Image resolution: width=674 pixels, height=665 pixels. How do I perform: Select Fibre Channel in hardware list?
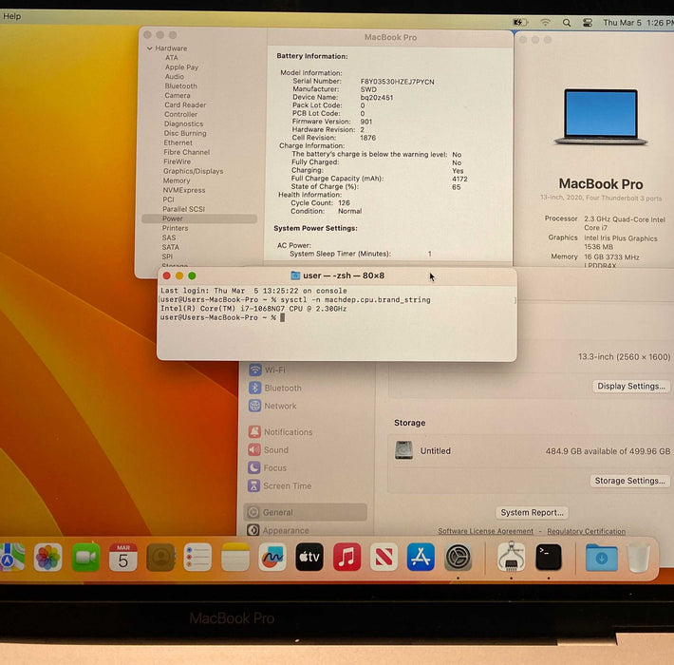[x=187, y=152]
